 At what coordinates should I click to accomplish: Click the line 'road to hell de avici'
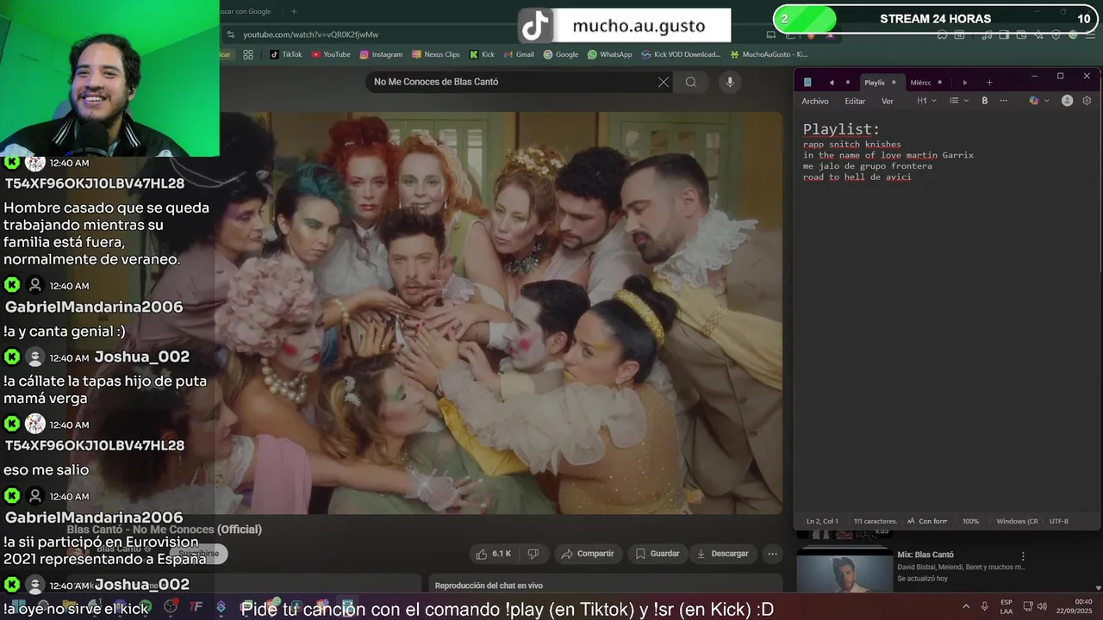857,177
